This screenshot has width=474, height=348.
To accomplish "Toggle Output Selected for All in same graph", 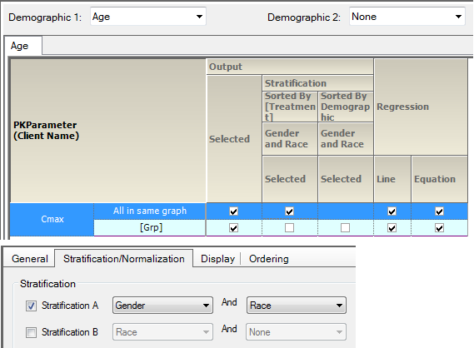I will (233, 211).
